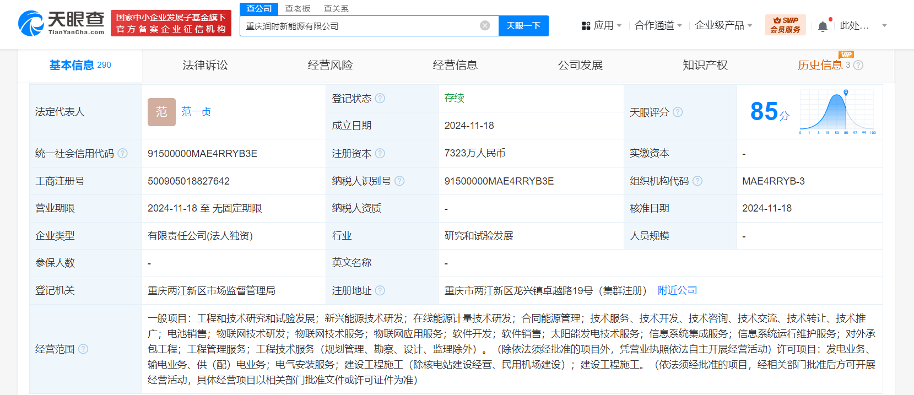Click help icon beside 组织机构代码
The image size is (914, 395).
tap(697, 181)
